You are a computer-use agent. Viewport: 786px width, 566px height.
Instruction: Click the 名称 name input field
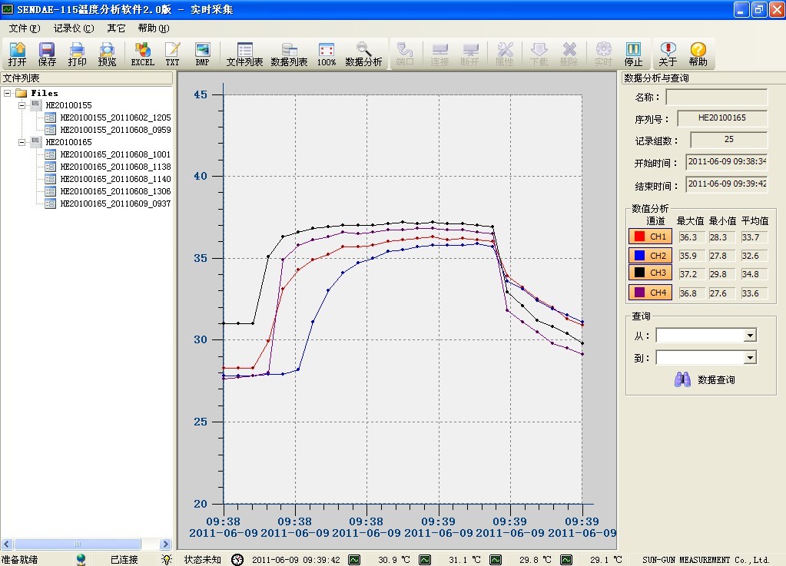click(x=716, y=98)
